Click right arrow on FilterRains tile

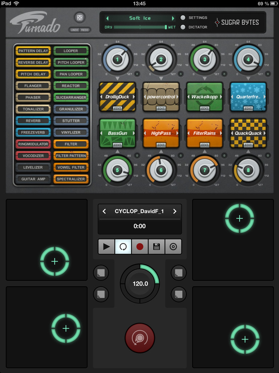pos(221,133)
